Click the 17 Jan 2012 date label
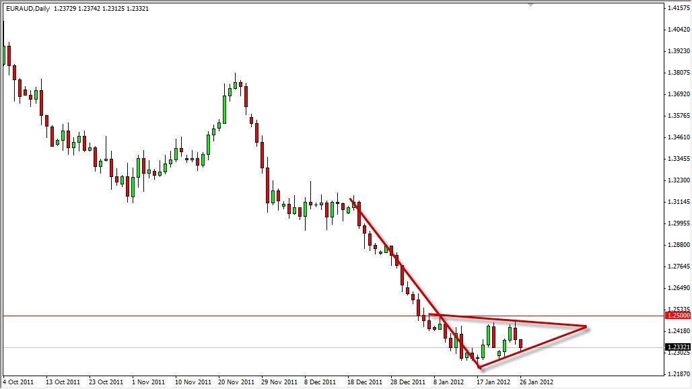The width and height of the screenshot is (692, 389). coord(493,382)
